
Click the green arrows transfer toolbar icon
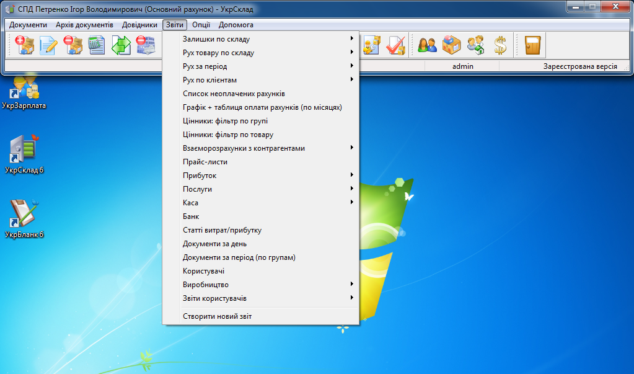[x=121, y=45]
